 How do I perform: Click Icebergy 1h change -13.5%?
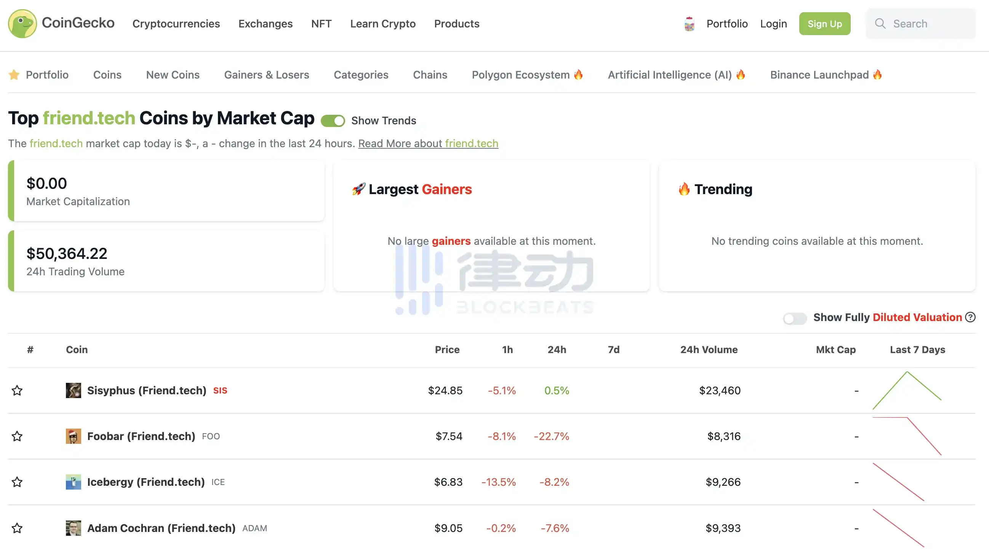[x=498, y=482]
